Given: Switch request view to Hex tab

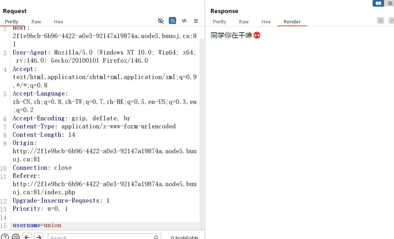Looking at the screenshot, I should (x=58, y=22).
